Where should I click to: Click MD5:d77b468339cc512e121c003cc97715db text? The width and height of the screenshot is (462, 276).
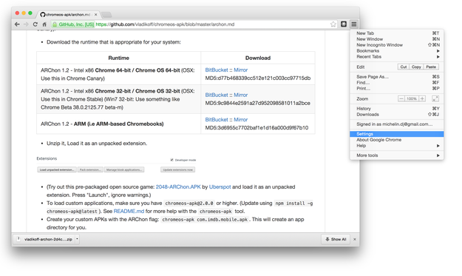258,78
